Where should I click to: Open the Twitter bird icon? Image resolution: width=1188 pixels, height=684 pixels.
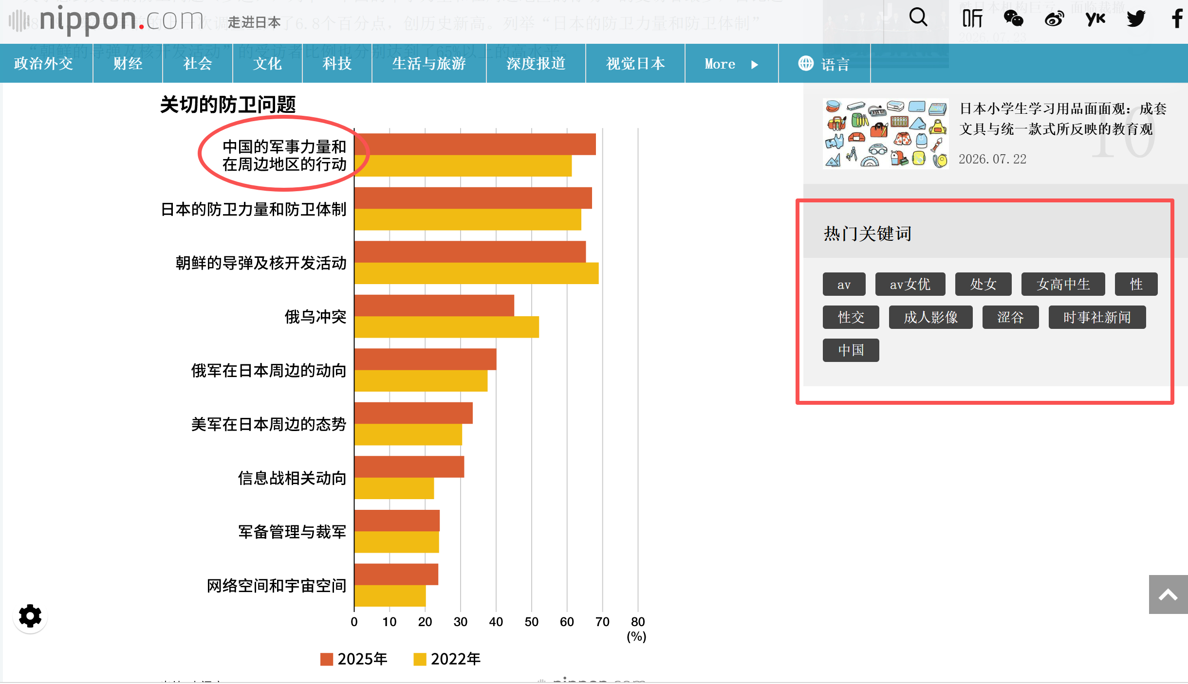click(x=1136, y=18)
